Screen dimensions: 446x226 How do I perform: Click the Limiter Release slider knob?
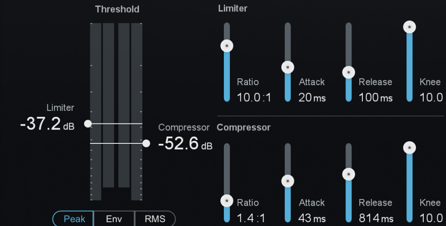coord(348,72)
